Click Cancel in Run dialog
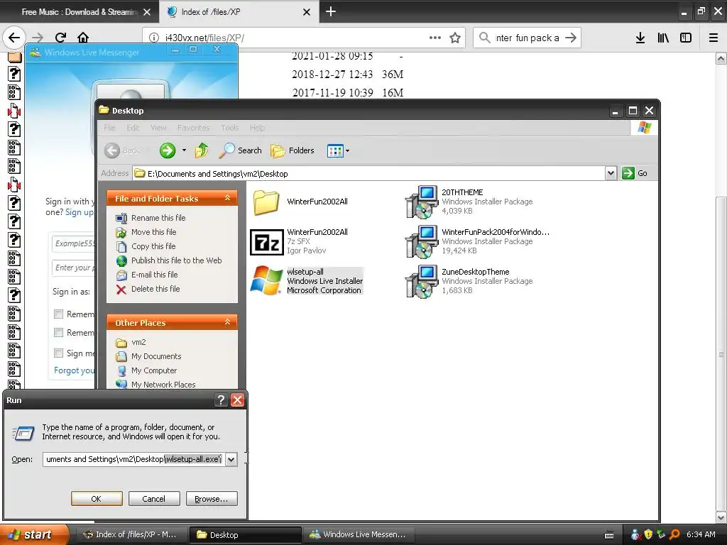Screen dimensions: 727x545 (154, 499)
